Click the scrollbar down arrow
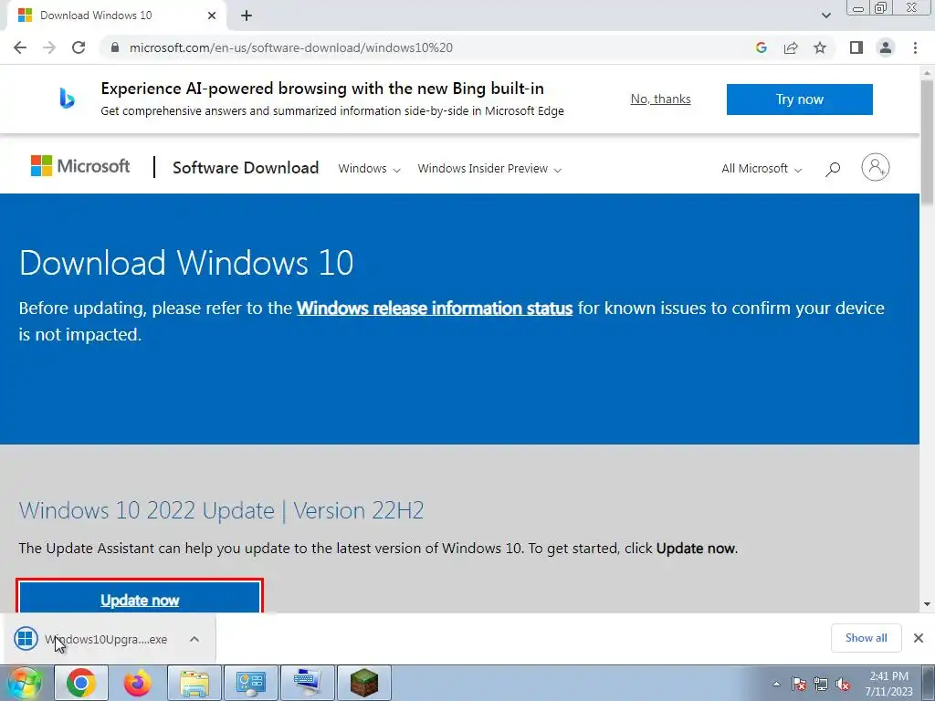This screenshot has height=701, width=935. 928,604
